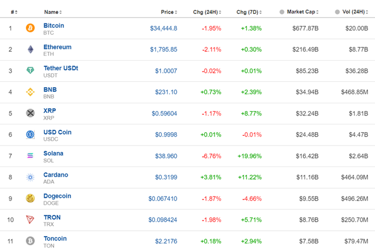Click the grey dot beside Market Cap
Screen dimensions: 375x250
pyautogui.click(x=282, y=12)
